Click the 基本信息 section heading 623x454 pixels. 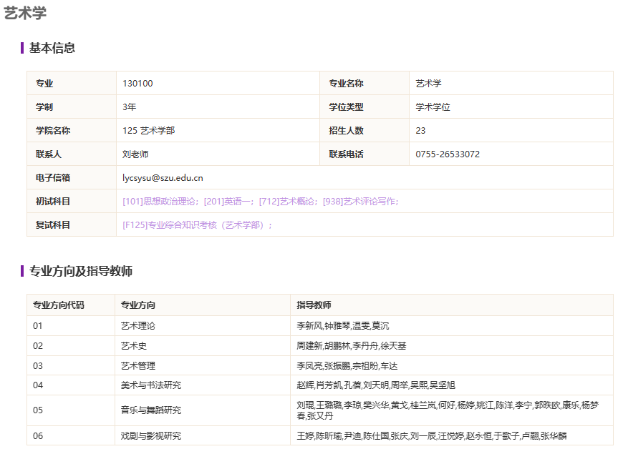[x=52, y=48]
